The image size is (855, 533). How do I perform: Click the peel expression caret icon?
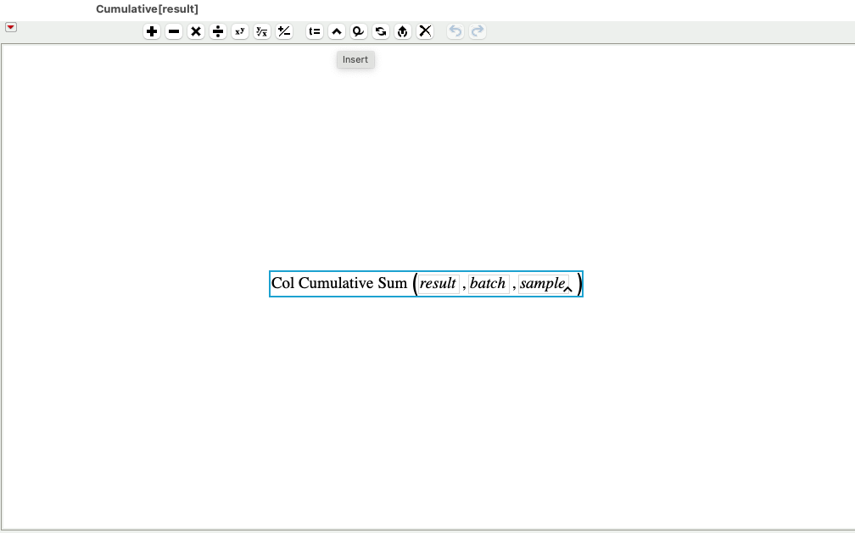pos(336,31)
